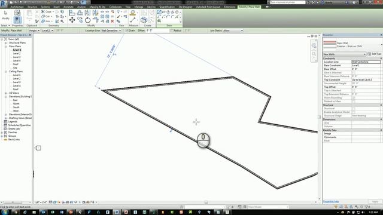Click the Join geometry tool
Image resolution: width=383 pixels, height=215 pixels.
[x=46, y=21]
